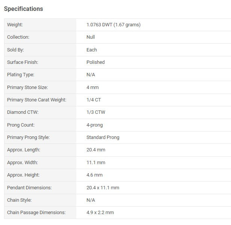Click the Approx. Length label
This screenshot has width=231, height=225.
pyautogui.click(x=24, y=150)
